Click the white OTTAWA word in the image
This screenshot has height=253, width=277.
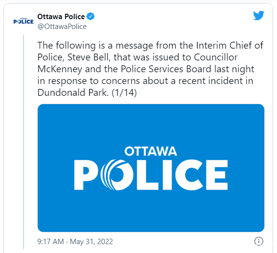point(151,151)
